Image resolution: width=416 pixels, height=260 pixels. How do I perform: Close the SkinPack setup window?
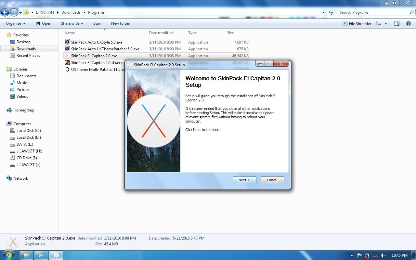tap(281, 64)
